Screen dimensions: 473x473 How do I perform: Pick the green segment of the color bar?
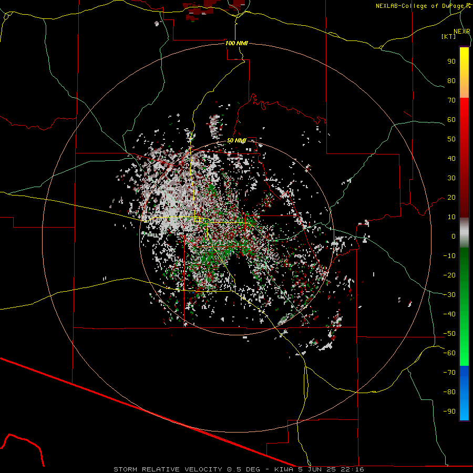[x=464, y=306]
